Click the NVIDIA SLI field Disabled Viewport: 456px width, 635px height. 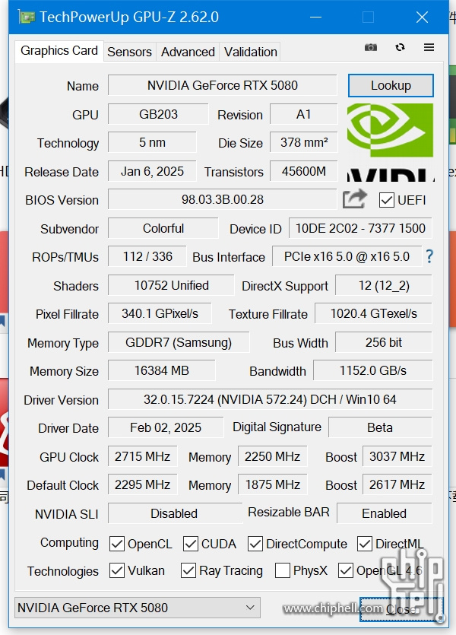click(x=174, y=513)
